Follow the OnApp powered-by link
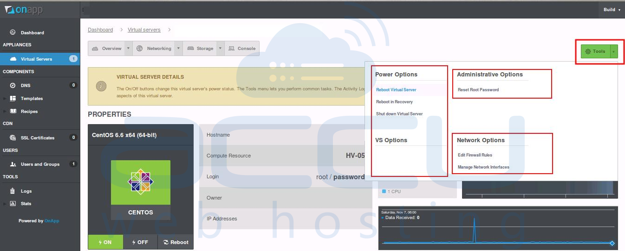The image size is (625, 251). point(52,221)
